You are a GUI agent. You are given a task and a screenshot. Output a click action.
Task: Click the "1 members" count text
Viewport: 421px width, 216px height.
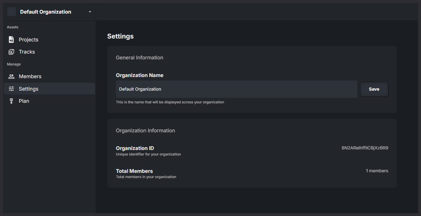tap(377, 171)
